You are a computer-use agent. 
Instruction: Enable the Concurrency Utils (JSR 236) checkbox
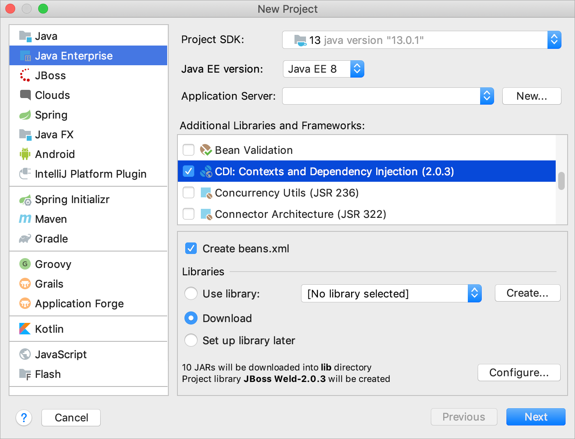[x=188, y=192]
